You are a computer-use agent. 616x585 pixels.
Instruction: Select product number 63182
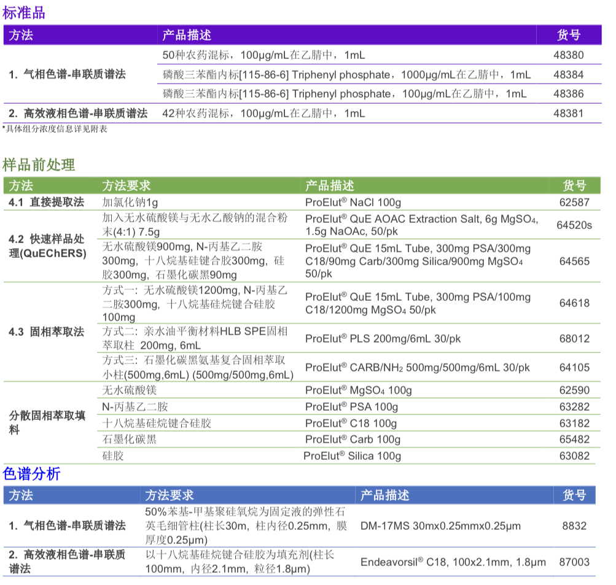coord(574,423)
